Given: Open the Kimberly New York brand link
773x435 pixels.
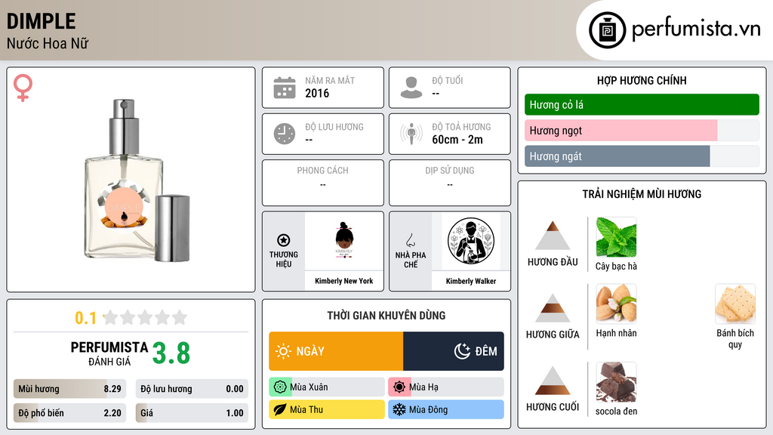Looking at the screenshot, I should pyautogui.click(x=344, y=281).
